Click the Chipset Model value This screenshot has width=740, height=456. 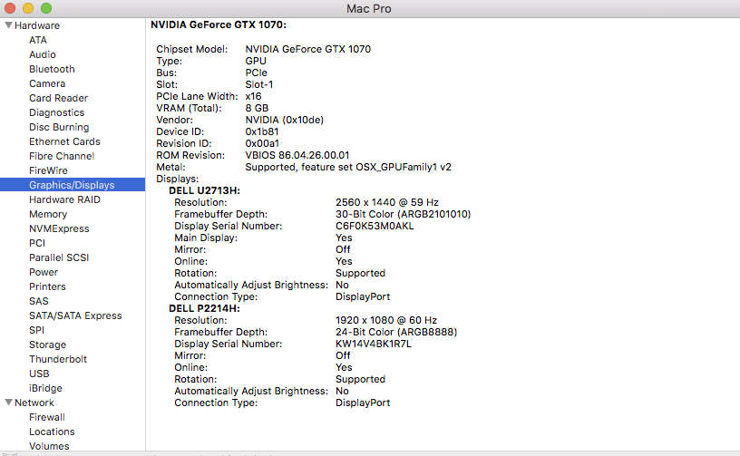point(308,49)
